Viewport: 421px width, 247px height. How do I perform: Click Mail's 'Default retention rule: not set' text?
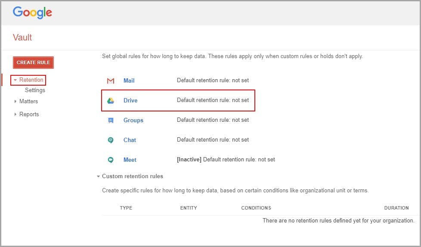(213, 80)
